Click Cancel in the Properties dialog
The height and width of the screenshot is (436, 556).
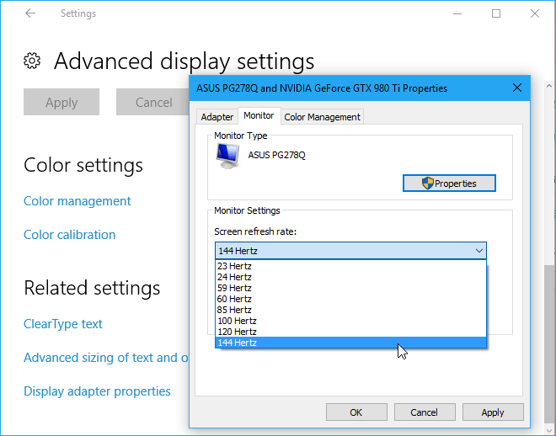(x=425, y=412)
